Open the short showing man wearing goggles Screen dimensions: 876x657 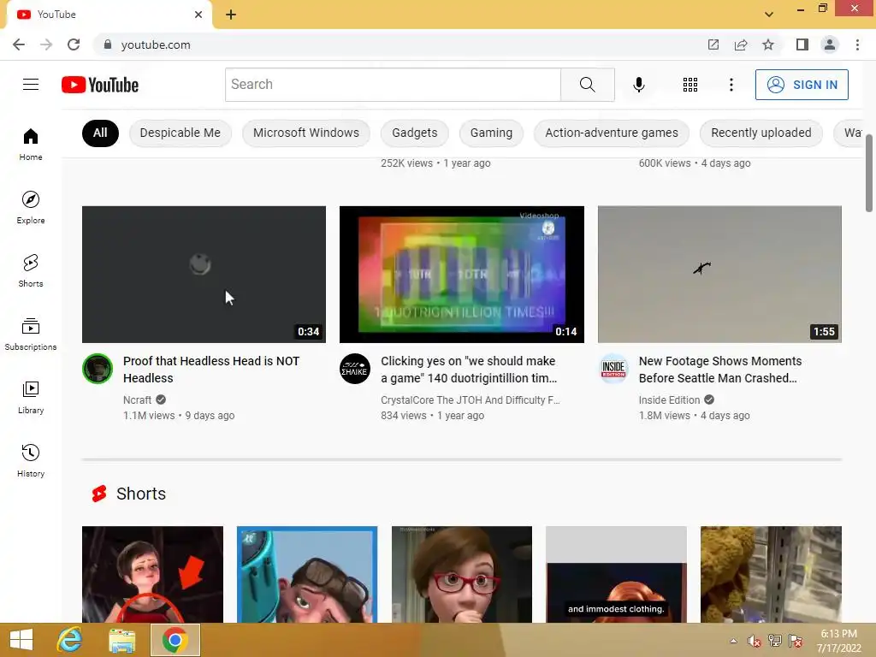tap(307, 574)
